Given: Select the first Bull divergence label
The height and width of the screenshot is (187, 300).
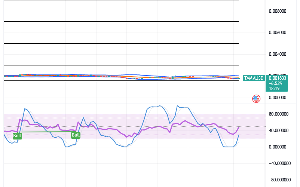Looking at the screenshot, I should (x=17, y=136).
